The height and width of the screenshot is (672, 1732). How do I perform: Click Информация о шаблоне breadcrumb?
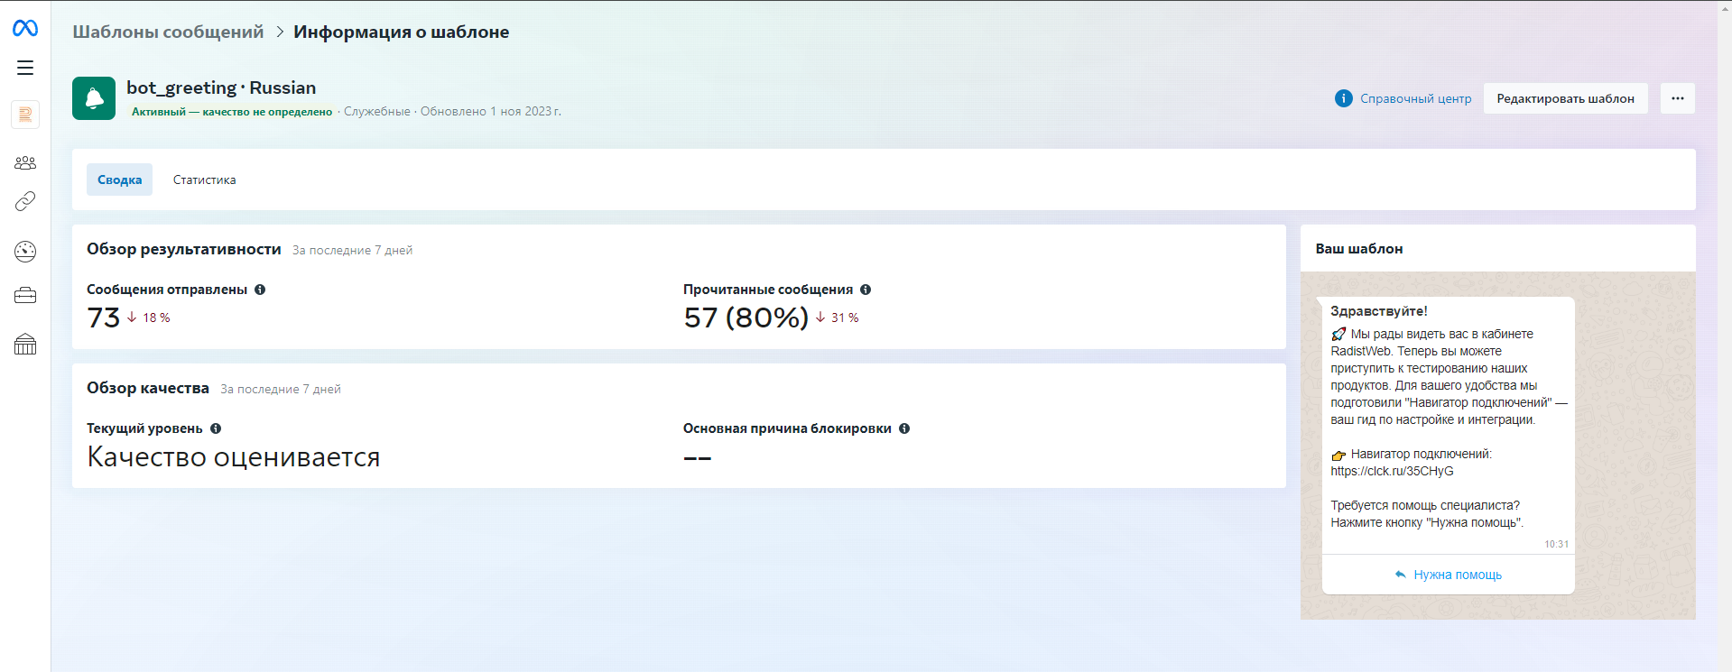tap(401, 32)
